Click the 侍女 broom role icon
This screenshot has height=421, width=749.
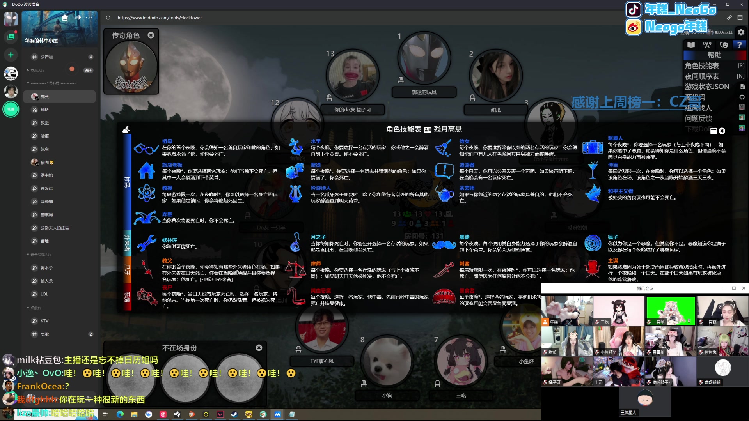(x=444, y=148)
